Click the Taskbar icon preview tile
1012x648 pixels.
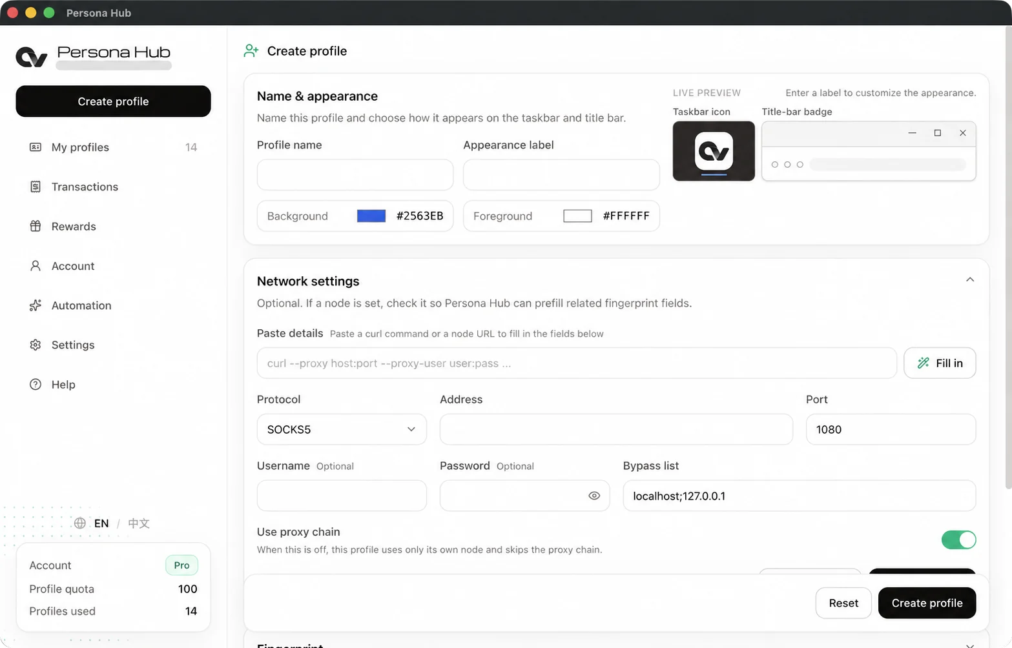coord(714,151)
